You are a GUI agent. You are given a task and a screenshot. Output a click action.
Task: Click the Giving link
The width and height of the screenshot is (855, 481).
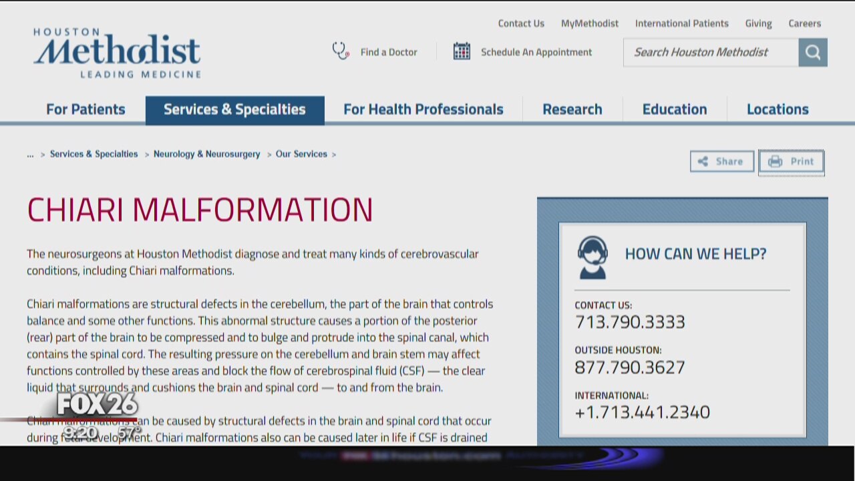pyautogui.click(x=758, y=23)
